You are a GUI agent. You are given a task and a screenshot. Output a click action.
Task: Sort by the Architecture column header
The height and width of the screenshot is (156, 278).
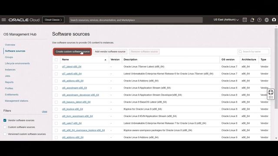[249, 60]
